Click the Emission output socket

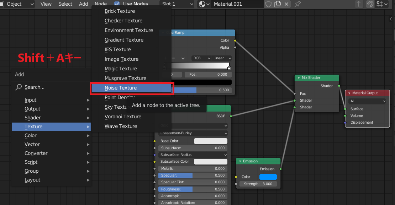tap(280, 169)
